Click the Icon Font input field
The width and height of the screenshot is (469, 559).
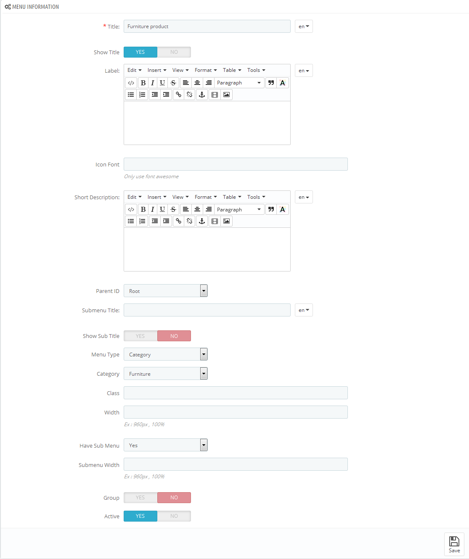tap(236, 164)
